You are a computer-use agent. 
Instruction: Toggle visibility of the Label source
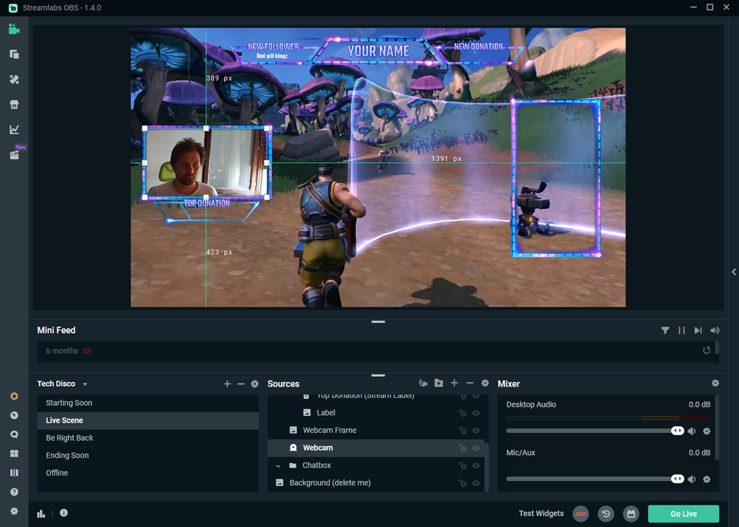click(x=476, y=413)
